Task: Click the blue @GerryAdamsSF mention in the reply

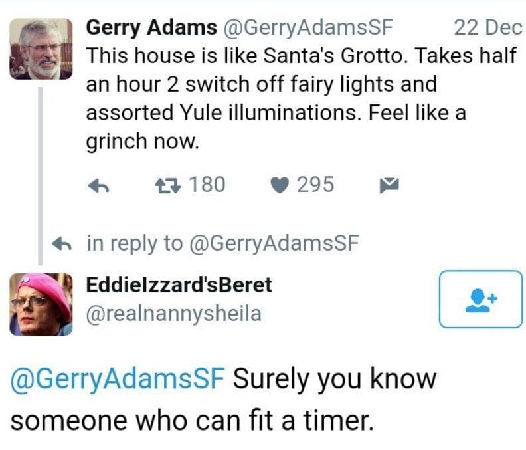Action: point(118,380)
